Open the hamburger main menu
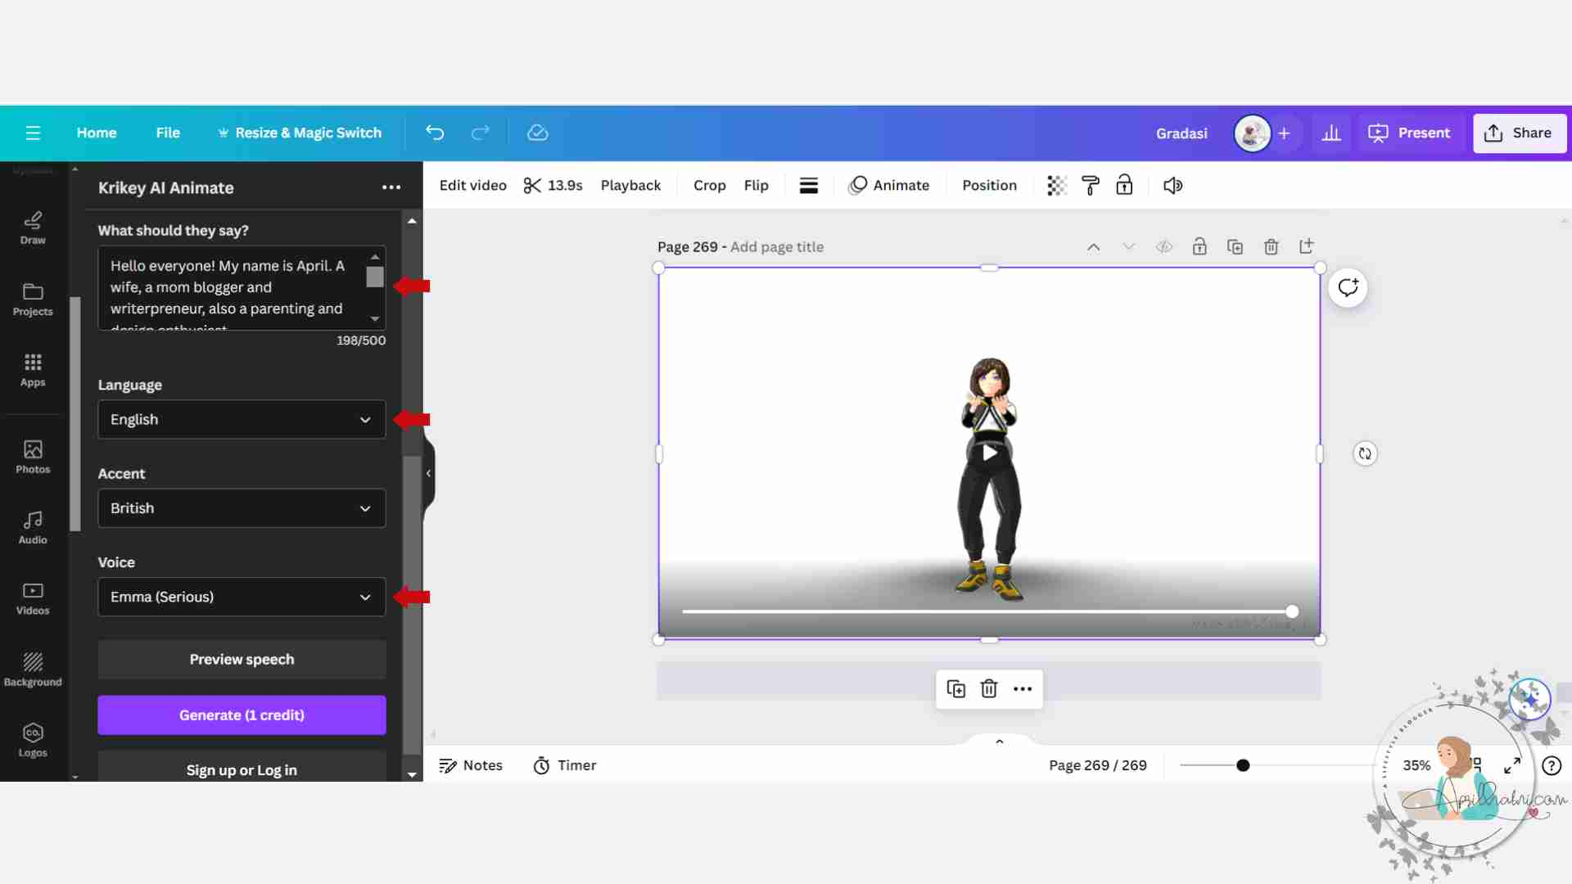The height and width of the screenshot is (884, 1572). [33, 133]
